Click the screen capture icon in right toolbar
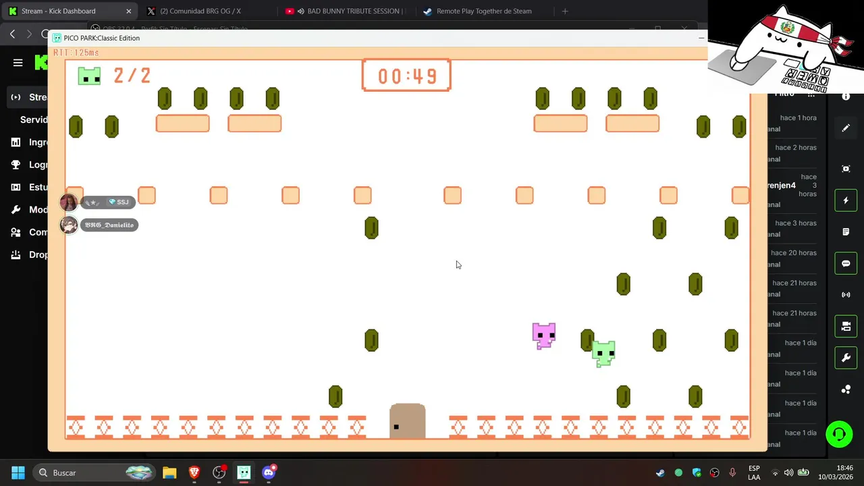Screen dimensions: 864x486 [x=846, y=169]
